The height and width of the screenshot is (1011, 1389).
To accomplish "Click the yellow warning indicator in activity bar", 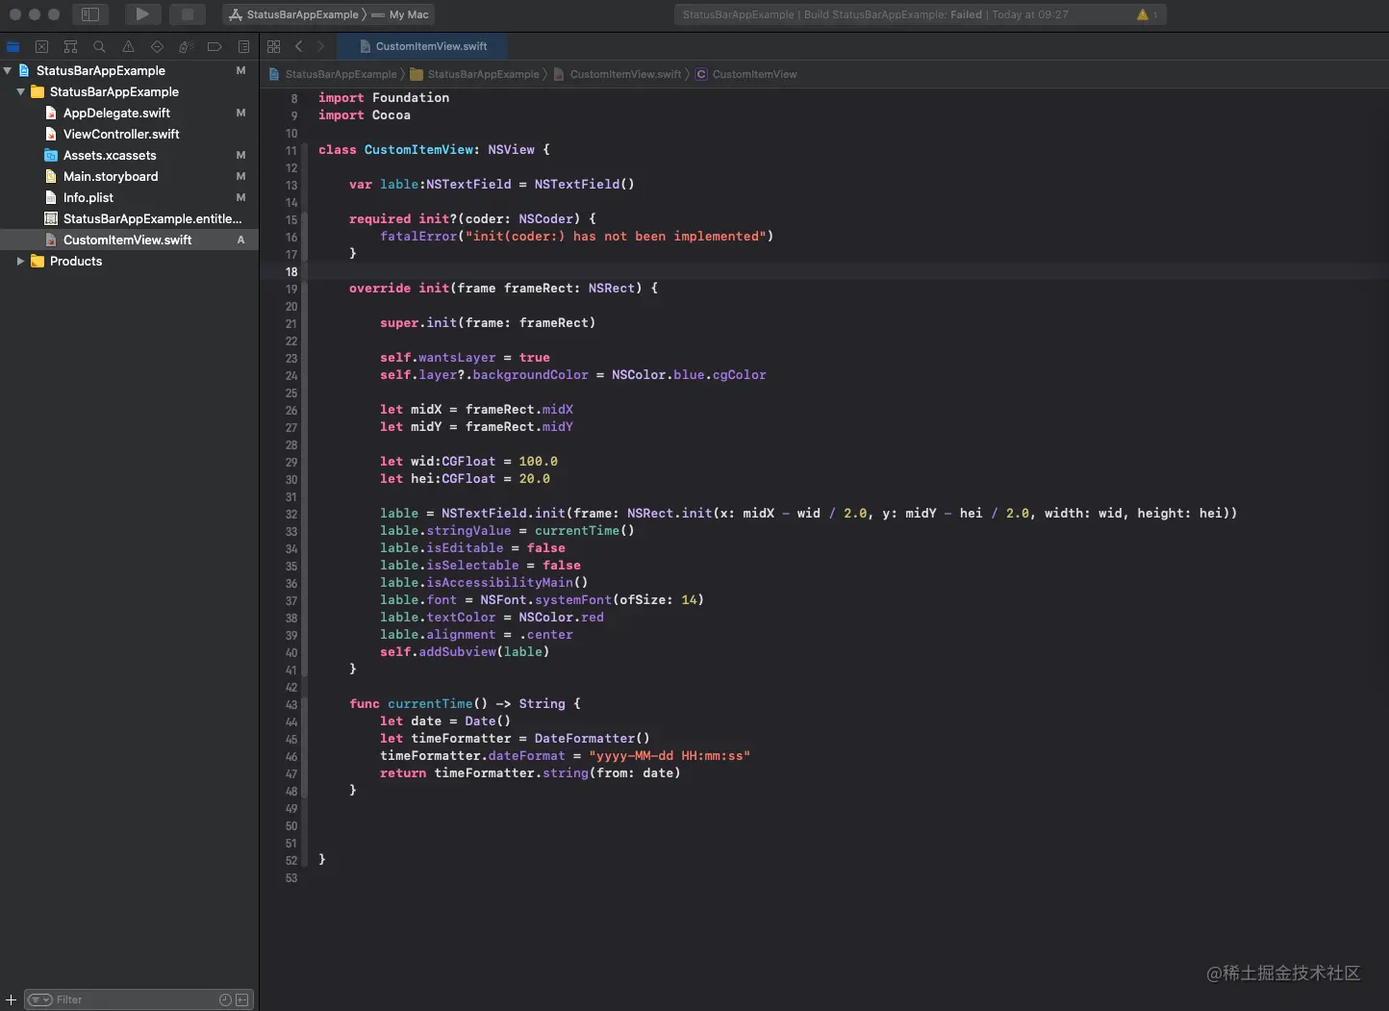I will [1143, 14].
